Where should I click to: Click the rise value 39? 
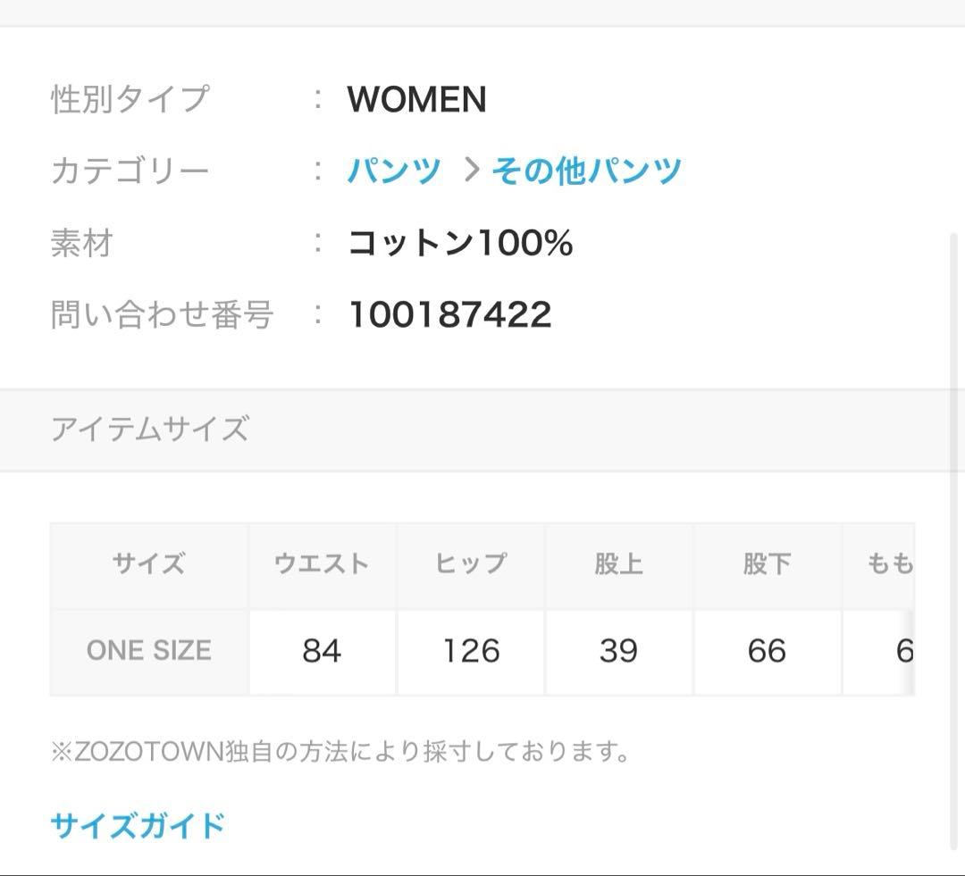click(618, 651)
